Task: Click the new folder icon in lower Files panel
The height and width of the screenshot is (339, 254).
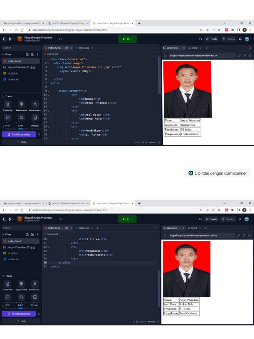Action: pyautogui.click(x=32, y=234)
